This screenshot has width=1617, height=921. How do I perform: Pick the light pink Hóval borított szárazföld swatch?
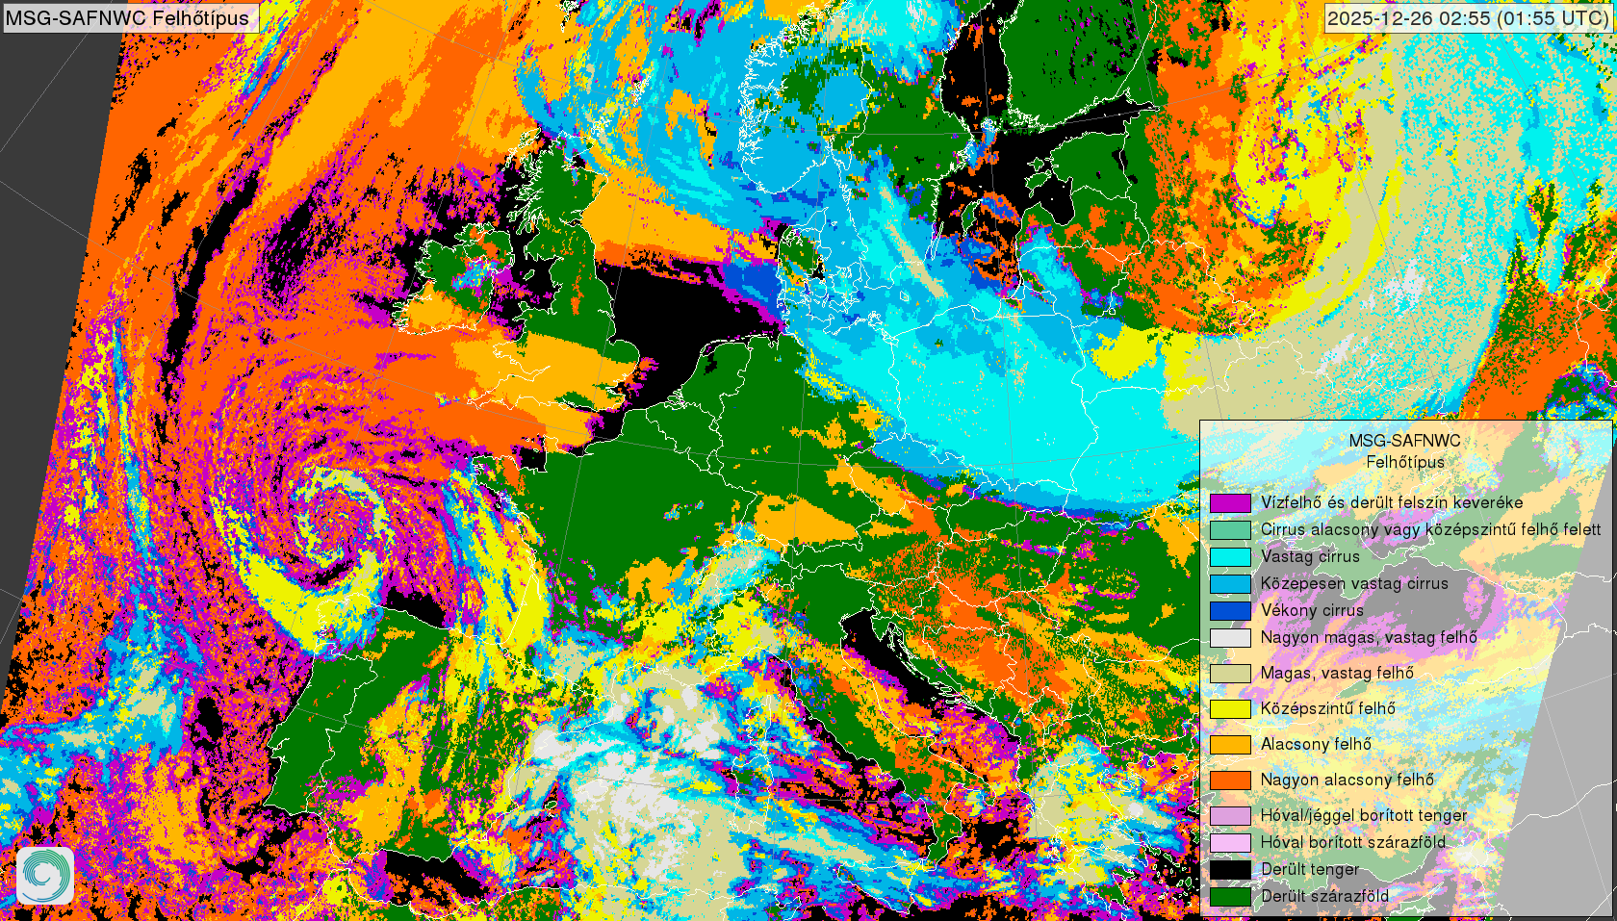(1230, 842)
